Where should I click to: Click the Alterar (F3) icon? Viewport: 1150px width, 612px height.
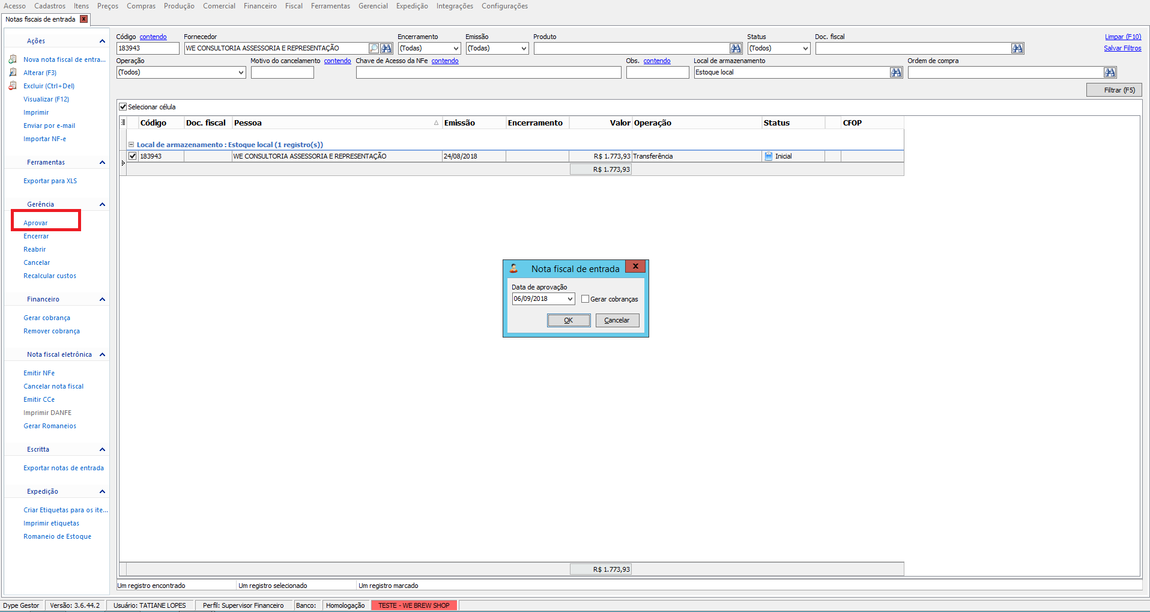coord(13,73)
